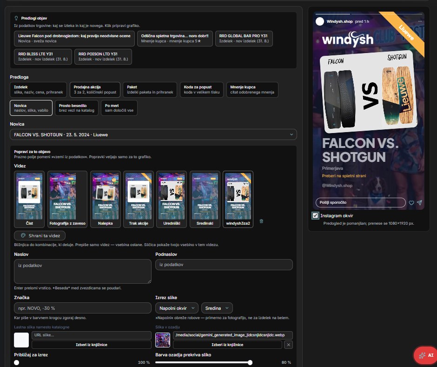
Task: Click the Podnaslov input field
Action: 224,265
